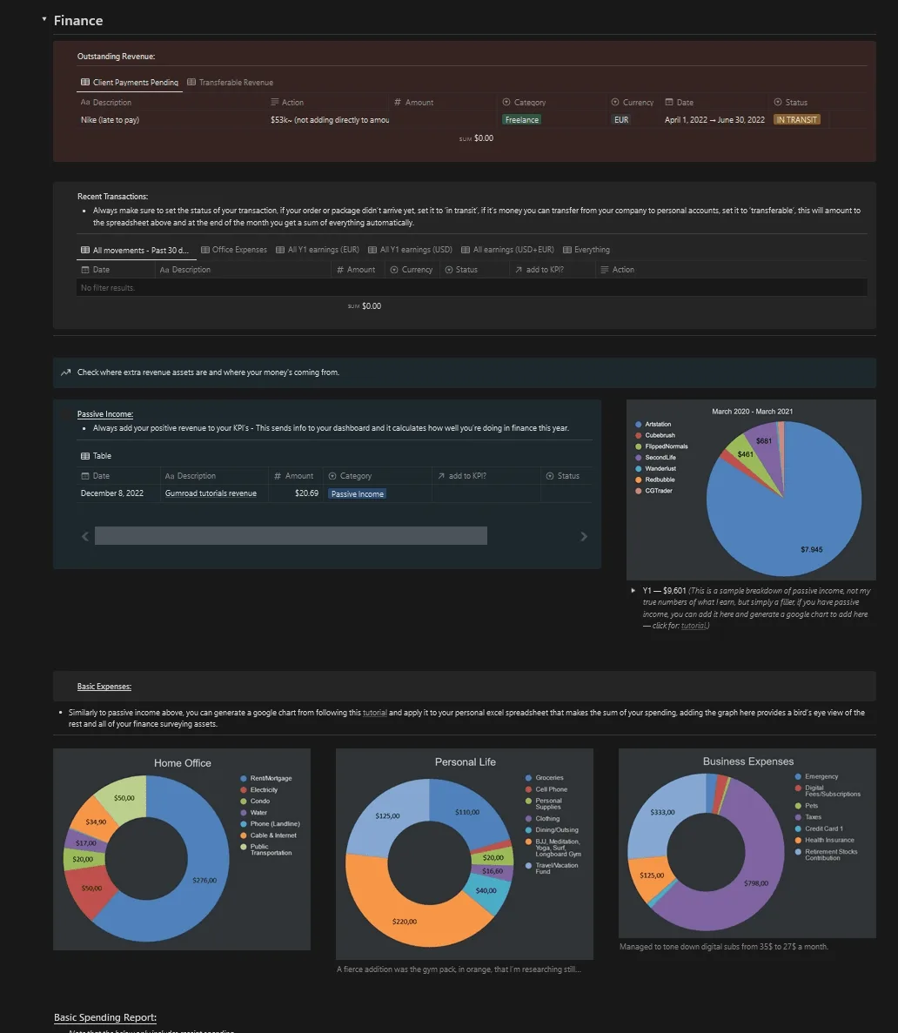Click table icon beside Office Expenses
The width and height of the screenshot is (898, 1033).
tap(204, 250)
